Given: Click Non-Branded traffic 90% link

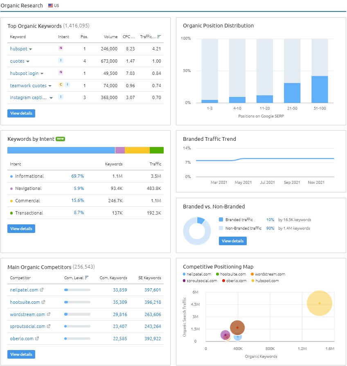Looking at the screenshot, I should pyautogui.click(x=270, y=228).
